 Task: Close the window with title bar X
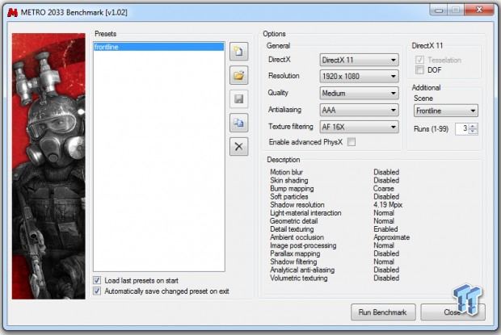(479, 10)
